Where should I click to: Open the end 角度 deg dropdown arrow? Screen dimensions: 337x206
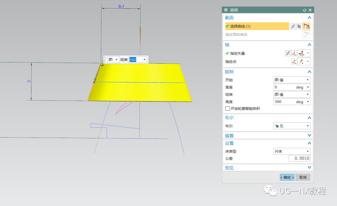(308, 102)
